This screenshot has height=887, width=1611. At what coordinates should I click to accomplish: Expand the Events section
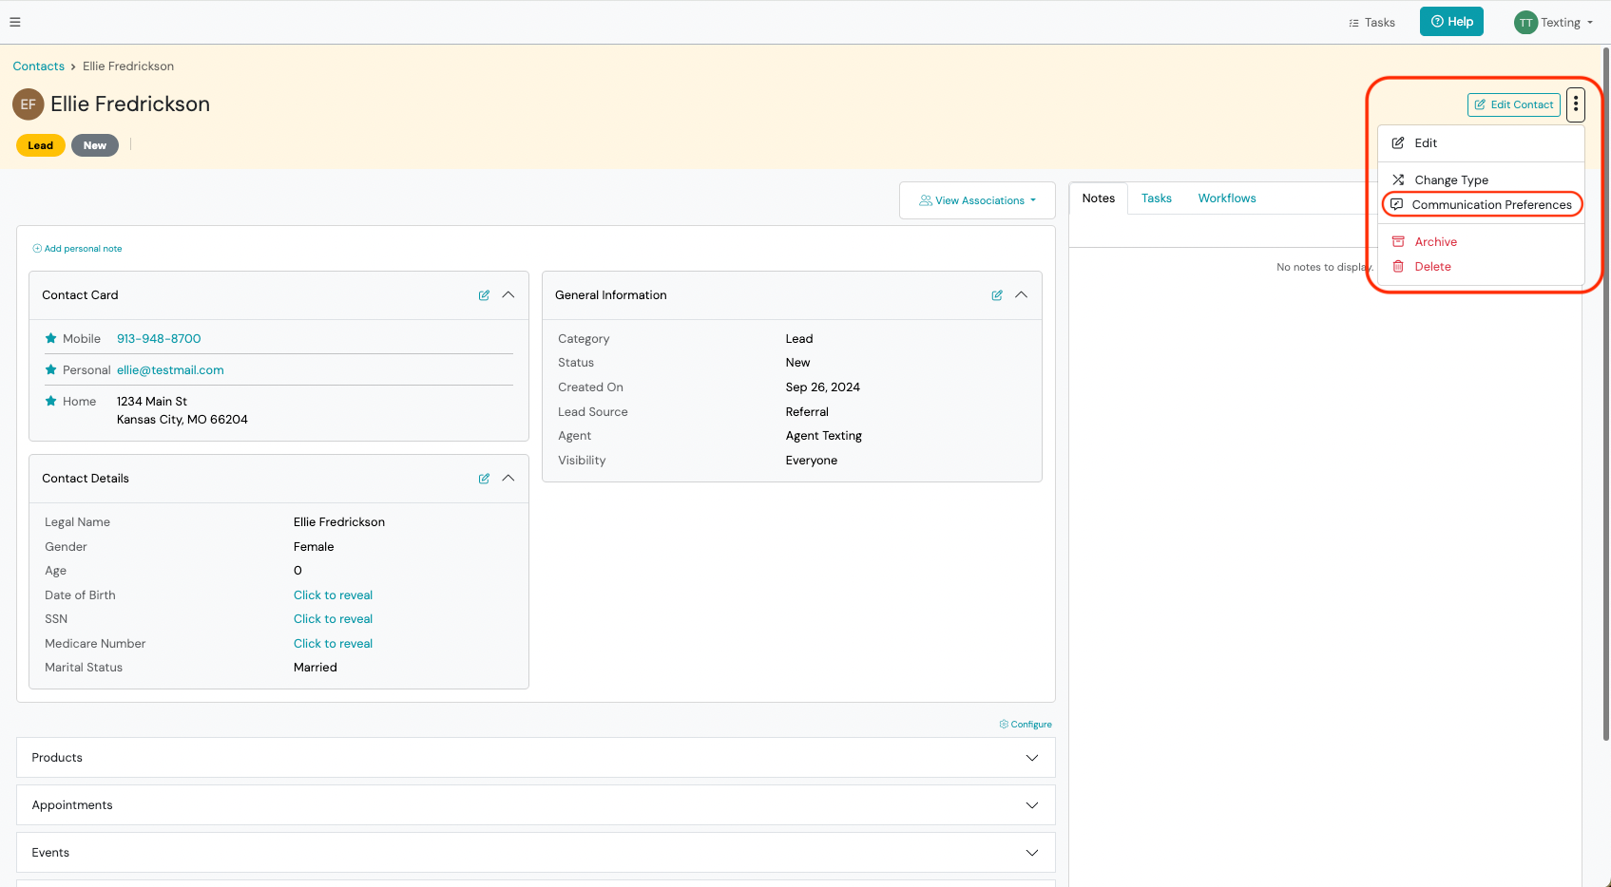1032,853
